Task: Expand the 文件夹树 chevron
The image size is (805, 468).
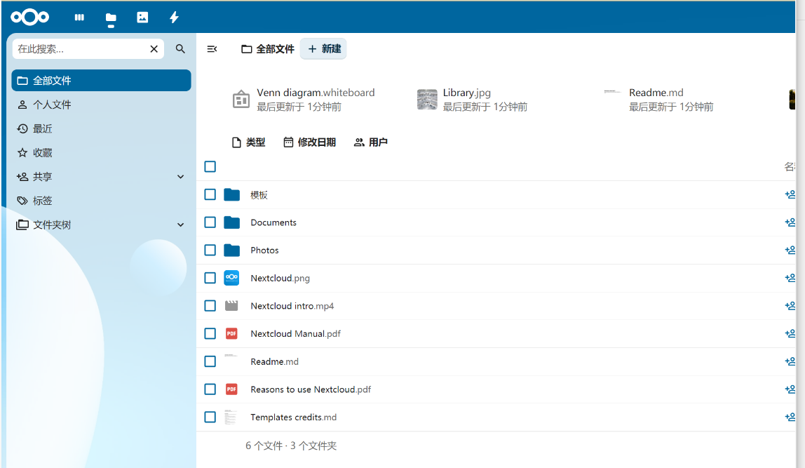Action: coord(181,225)
